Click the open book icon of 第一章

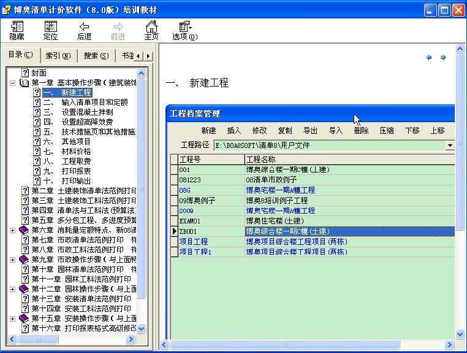(x=24, y=83)
